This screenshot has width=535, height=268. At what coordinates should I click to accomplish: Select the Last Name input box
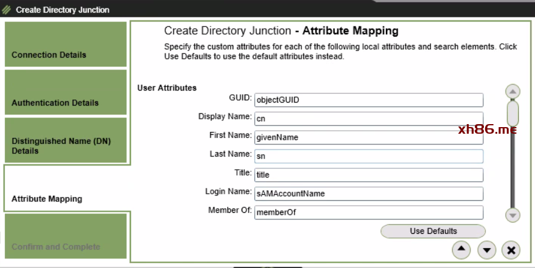point(368,156)
